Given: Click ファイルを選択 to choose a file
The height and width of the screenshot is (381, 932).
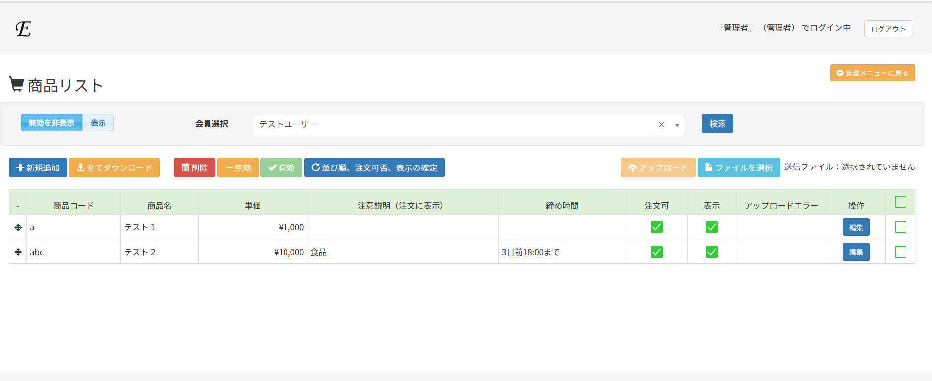Looking at the screenshot, I should (x=739, y=167).
